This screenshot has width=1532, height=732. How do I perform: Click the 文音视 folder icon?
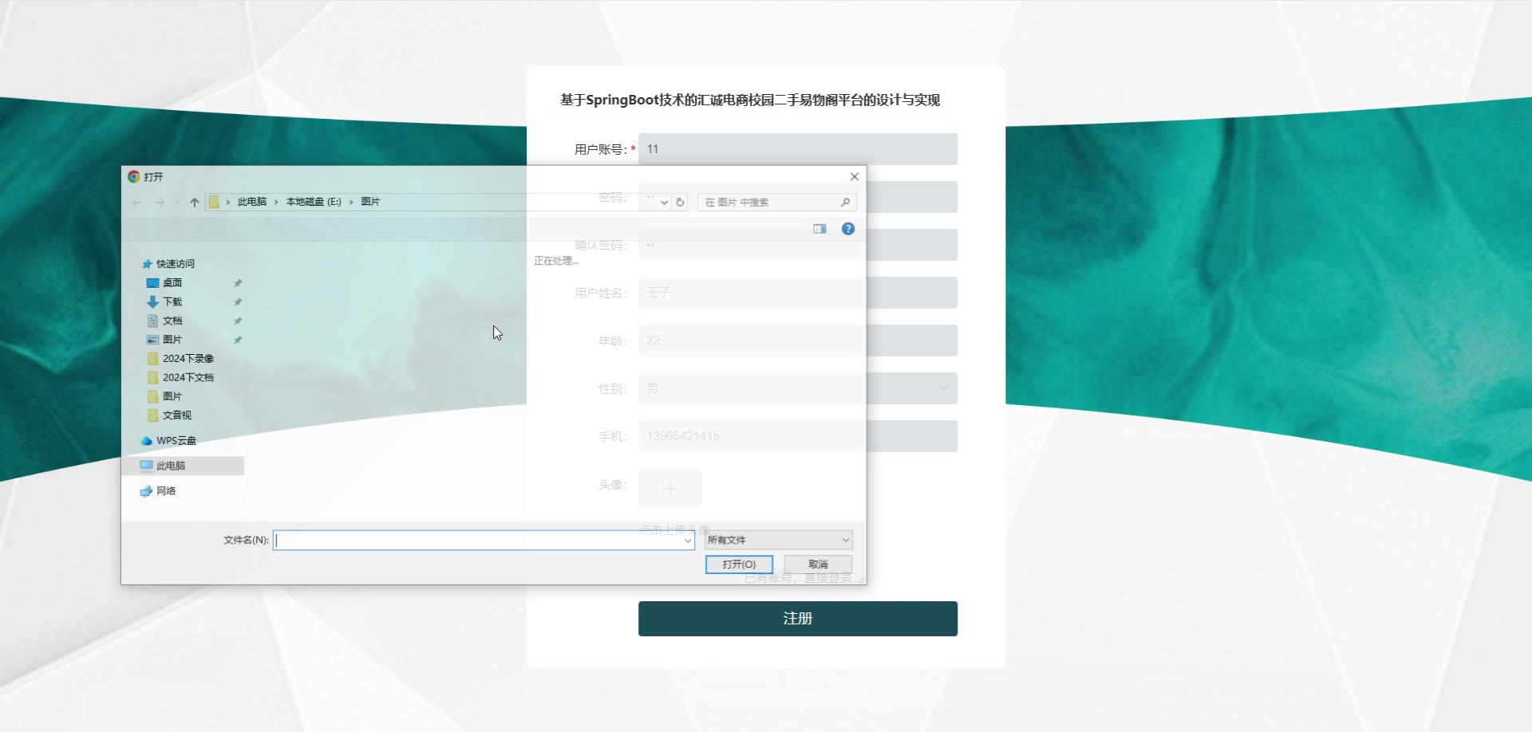pyautogui.click(x=152, y=415)
